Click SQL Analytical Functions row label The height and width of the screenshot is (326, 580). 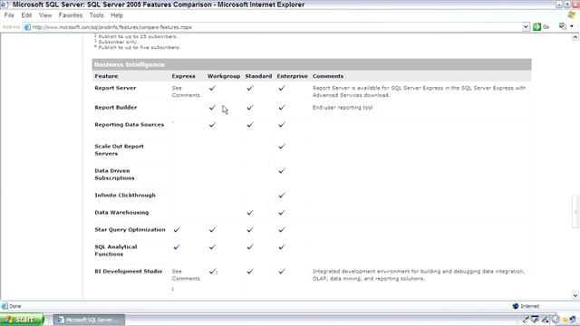[x=116, y=251]
